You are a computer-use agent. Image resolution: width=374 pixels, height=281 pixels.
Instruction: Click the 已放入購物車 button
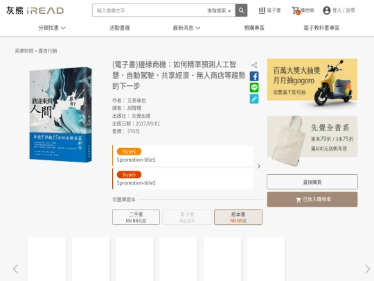[312, 199]
